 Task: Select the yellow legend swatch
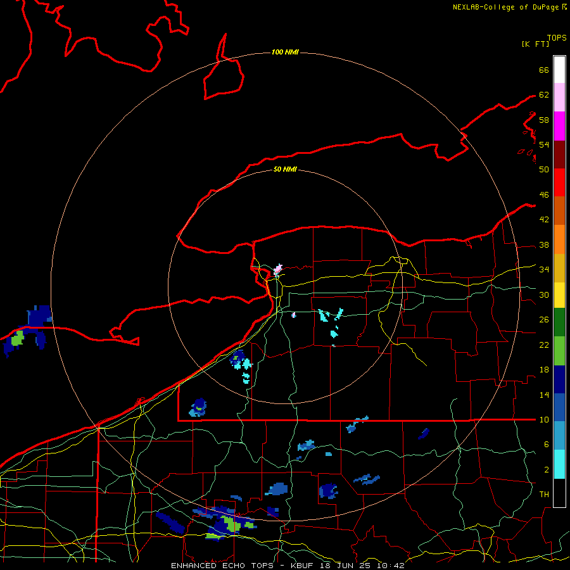pyautogui.click(x=559, y=294)
